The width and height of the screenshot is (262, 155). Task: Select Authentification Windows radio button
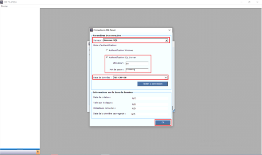pyautogui.click(x=107, y=50)
